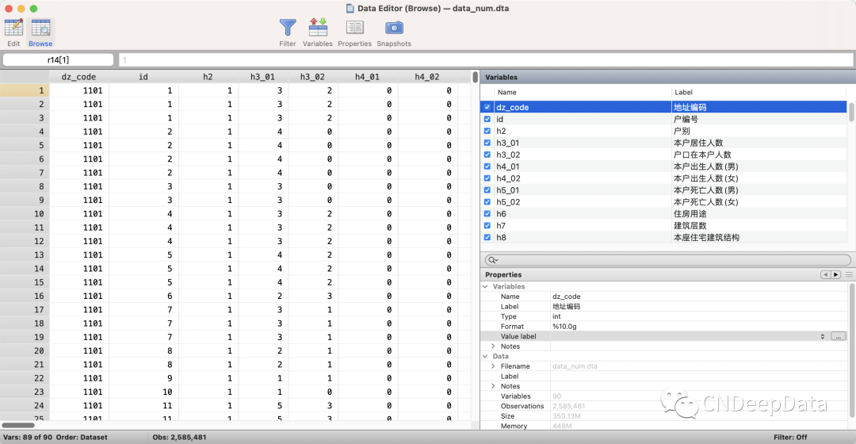Click the Format value %10.0g
The width and height of the screenshot is (856, 444).
click(564, 327)
